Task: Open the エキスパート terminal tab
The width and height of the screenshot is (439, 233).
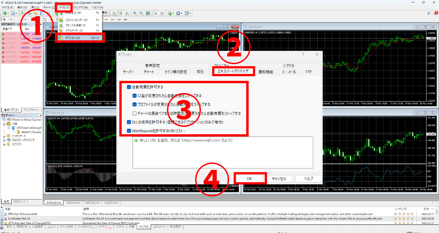Action: 159,227
